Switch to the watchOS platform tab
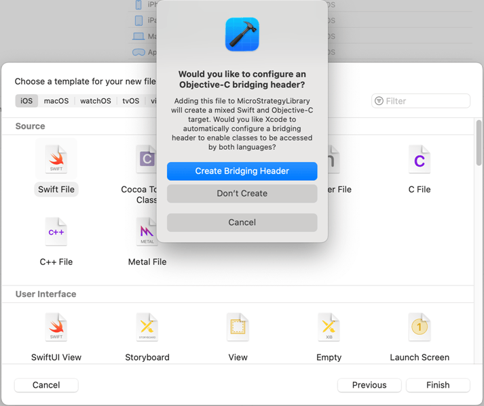 (96, 101)
